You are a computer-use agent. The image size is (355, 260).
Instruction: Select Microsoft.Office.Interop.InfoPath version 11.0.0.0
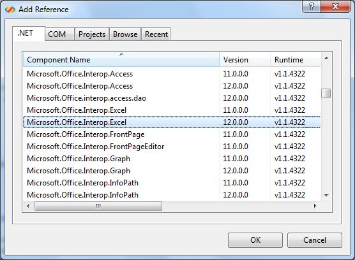pos(172,183)
